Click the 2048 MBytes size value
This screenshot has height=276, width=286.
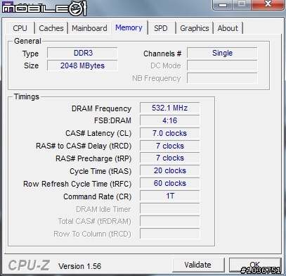[x=82, y=65]
